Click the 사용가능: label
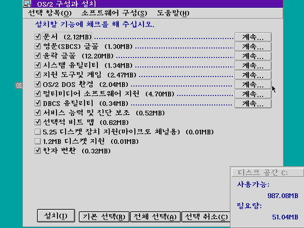Viewport: 304px width, 228px height. [253, 184]
